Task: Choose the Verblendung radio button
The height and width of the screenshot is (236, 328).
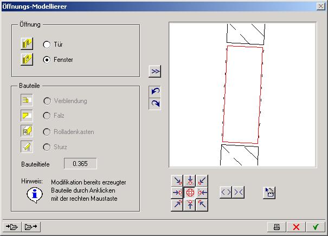Action: [x=47, y=101]
